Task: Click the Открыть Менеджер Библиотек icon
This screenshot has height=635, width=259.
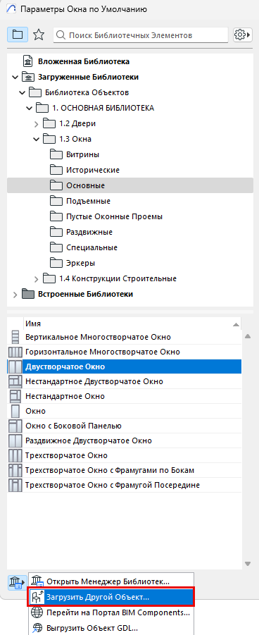Action: coord(37,581)
